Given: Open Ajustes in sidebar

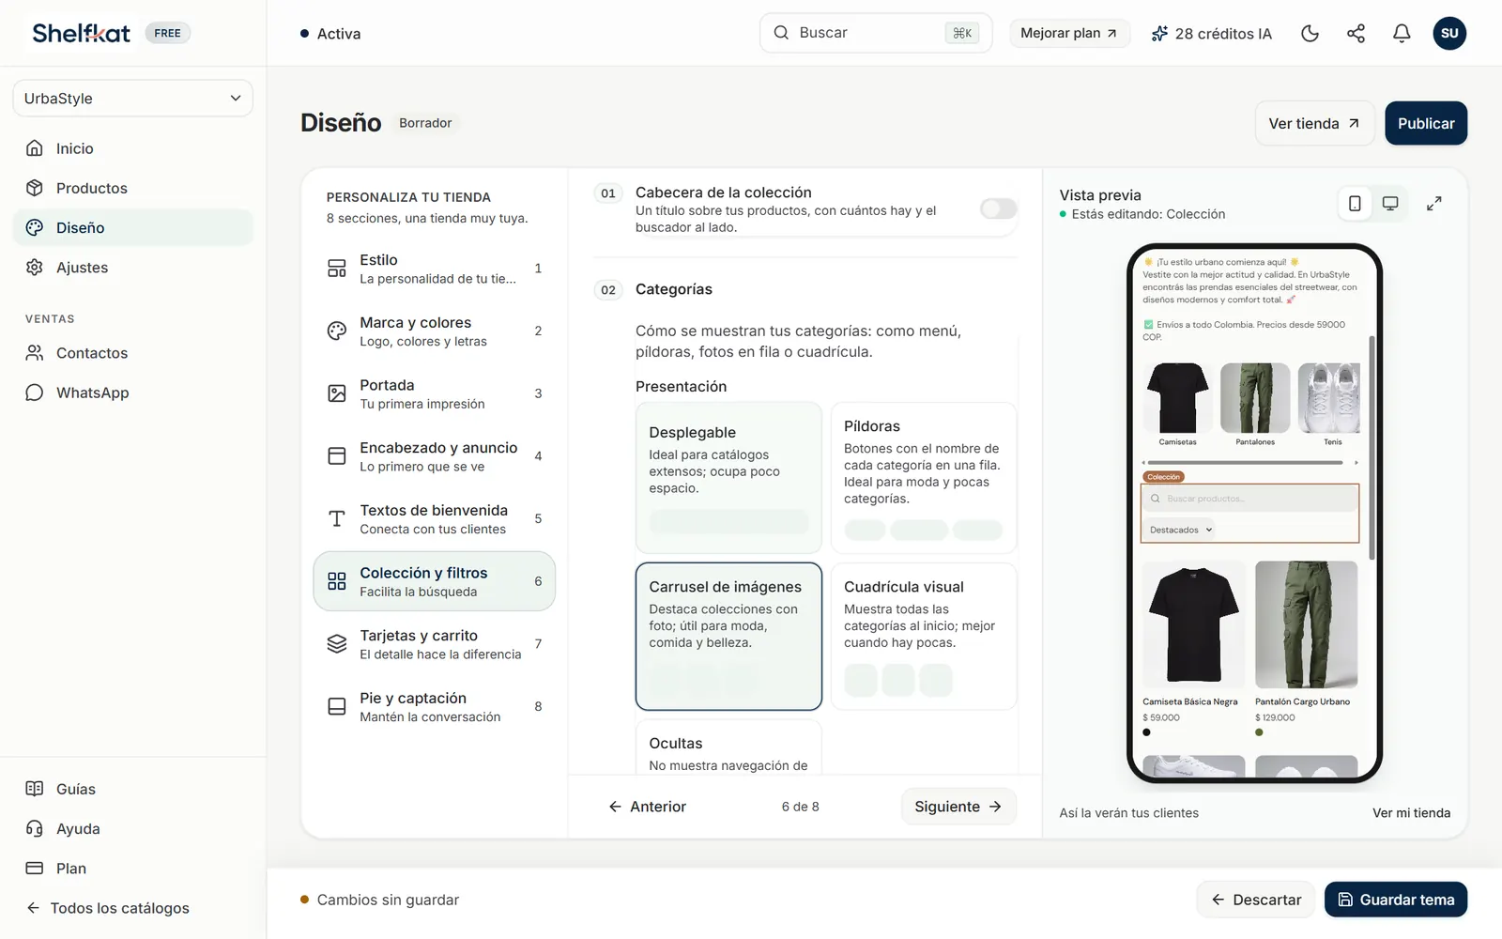Looking at the screenshot, I should (133, 268).
